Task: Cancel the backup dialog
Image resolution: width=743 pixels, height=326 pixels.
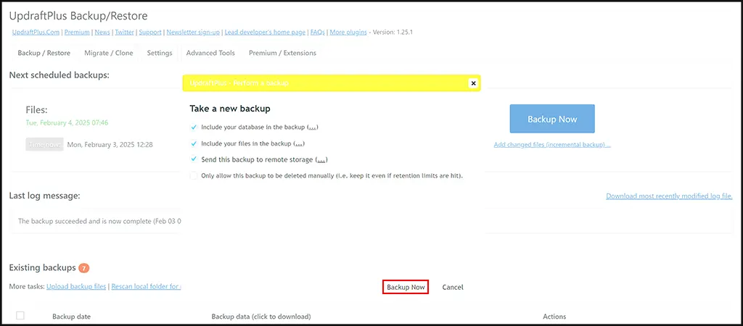Action: pyautogui.click(x=453, y=287)
